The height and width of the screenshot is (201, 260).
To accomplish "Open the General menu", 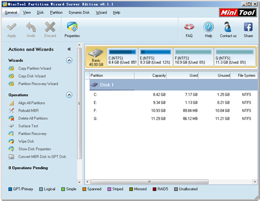I will pyautogui.click(x=11, y=13).
